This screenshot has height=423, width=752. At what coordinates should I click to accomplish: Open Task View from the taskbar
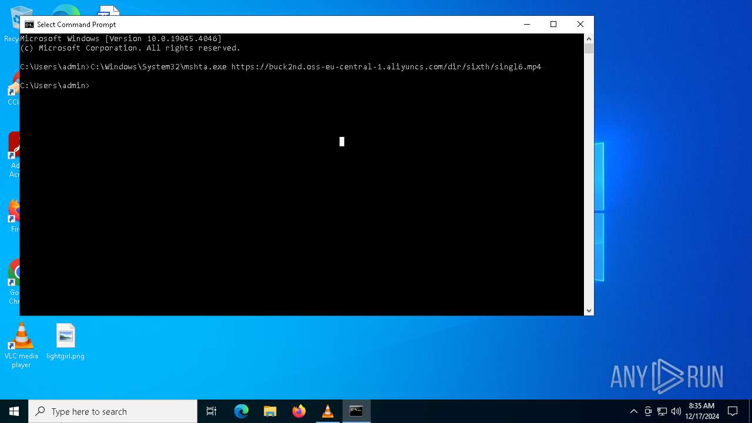[211, 411]
